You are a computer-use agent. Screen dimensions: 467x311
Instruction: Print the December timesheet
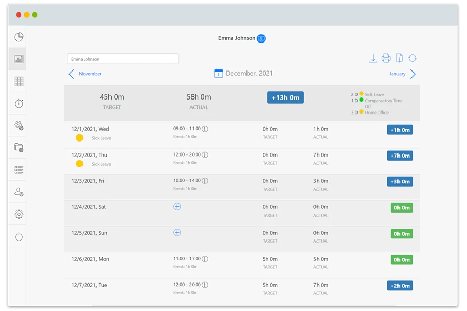tap(386, 58)
